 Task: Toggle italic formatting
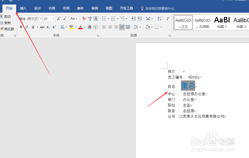pos(27,27)
